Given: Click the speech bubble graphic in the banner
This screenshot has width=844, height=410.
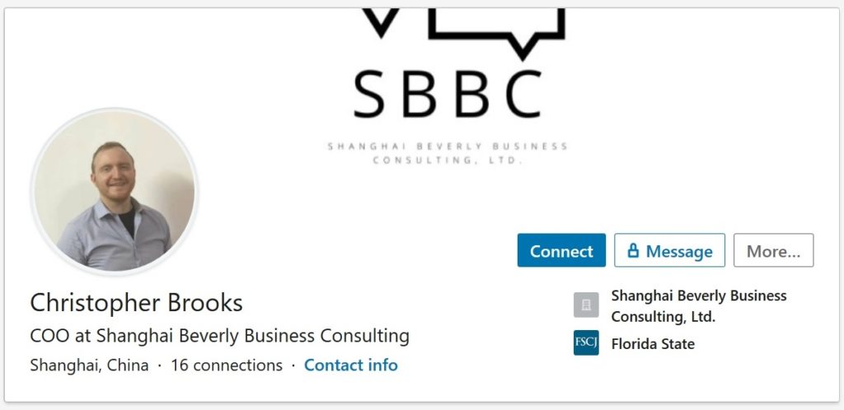Looking at the screenshot, I should 497,33.
